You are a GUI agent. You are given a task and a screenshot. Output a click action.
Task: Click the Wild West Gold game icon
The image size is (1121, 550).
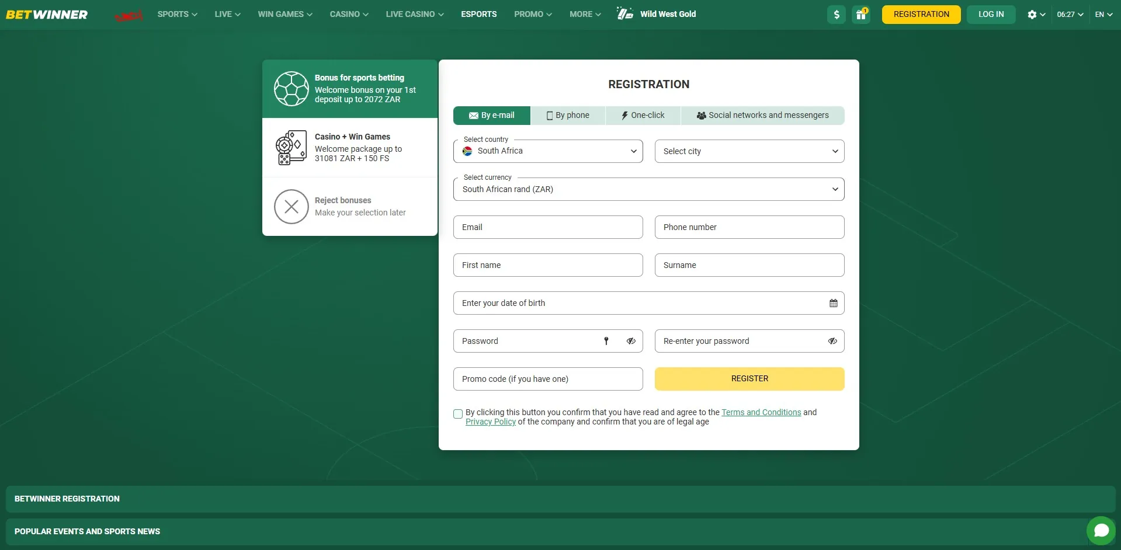pos(625,14)
